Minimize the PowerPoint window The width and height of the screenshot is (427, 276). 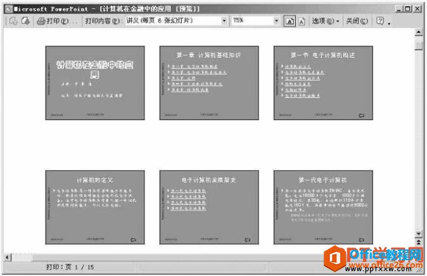tap(399, 9)
